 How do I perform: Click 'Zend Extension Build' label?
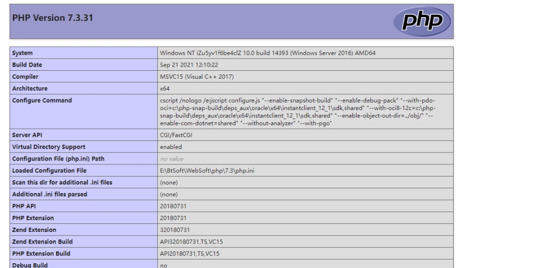pos(43,242)
